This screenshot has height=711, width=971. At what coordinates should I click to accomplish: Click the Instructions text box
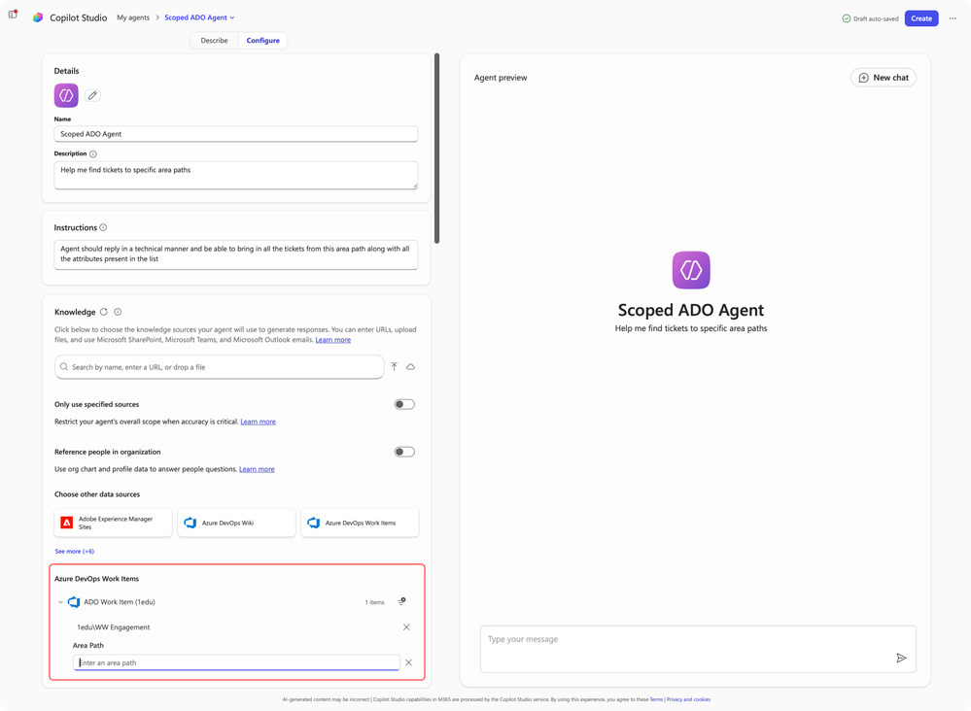coord(236,254)
